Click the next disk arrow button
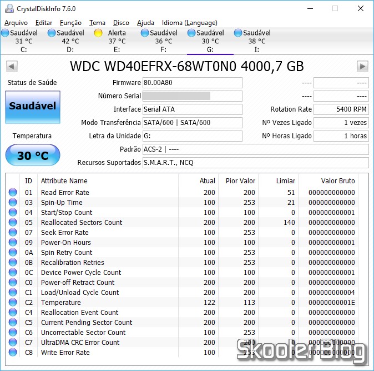Screen dimensions: 374x371 [362, 67]
